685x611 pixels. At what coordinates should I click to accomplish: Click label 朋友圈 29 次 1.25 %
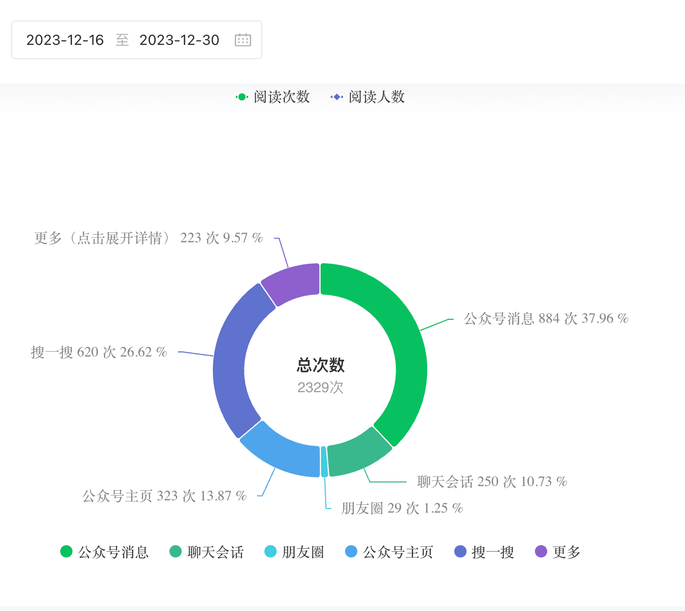click(x=402, y=508)
